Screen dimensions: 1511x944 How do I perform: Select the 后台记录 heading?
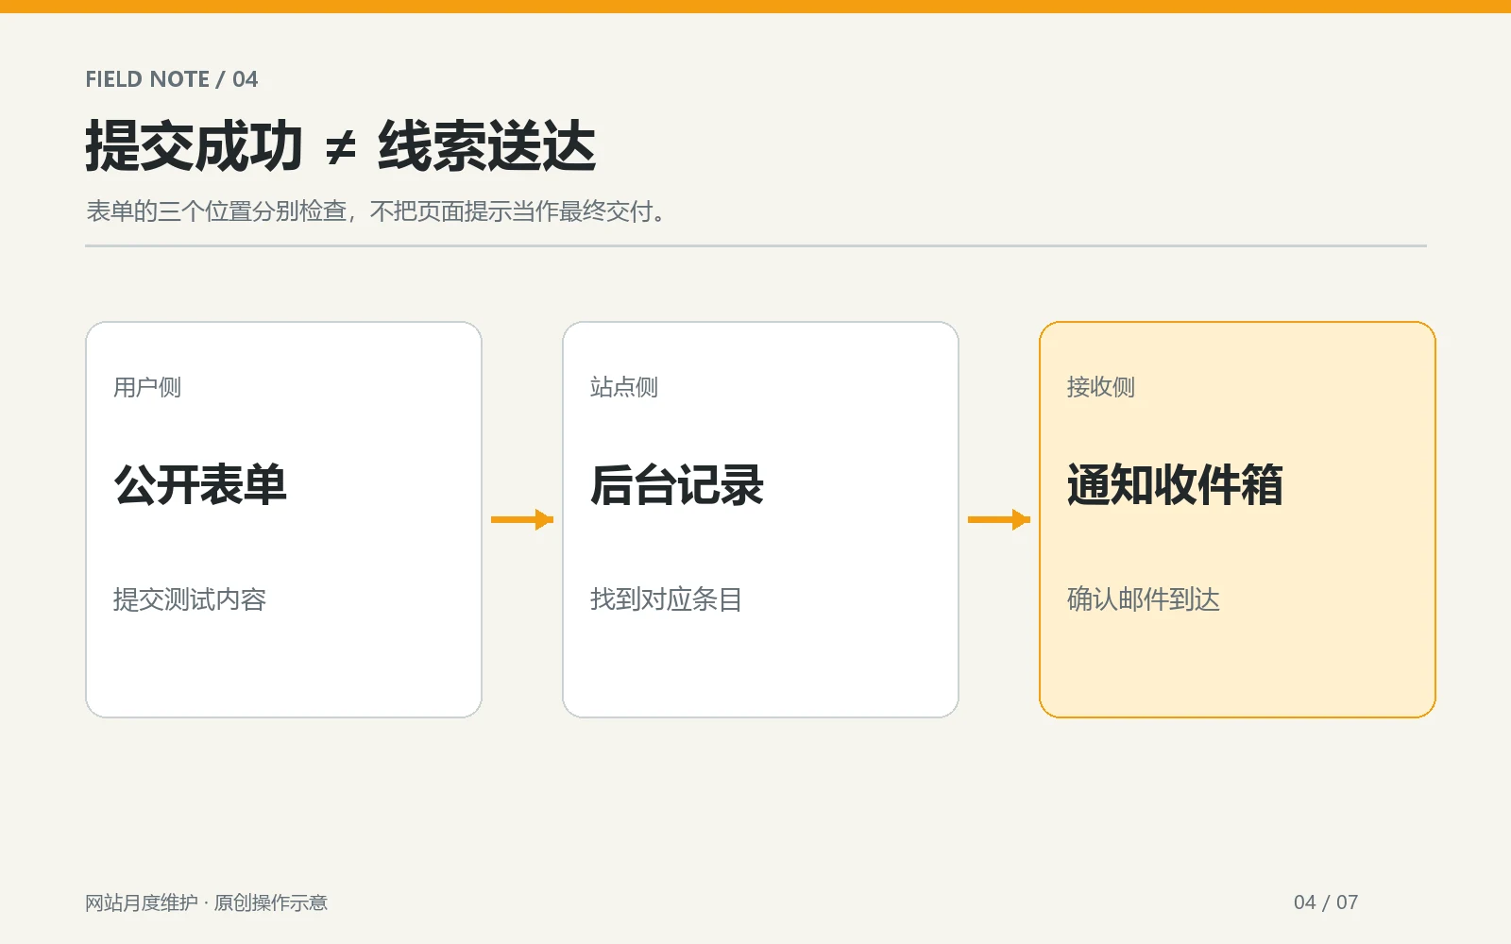coord(677,485)
